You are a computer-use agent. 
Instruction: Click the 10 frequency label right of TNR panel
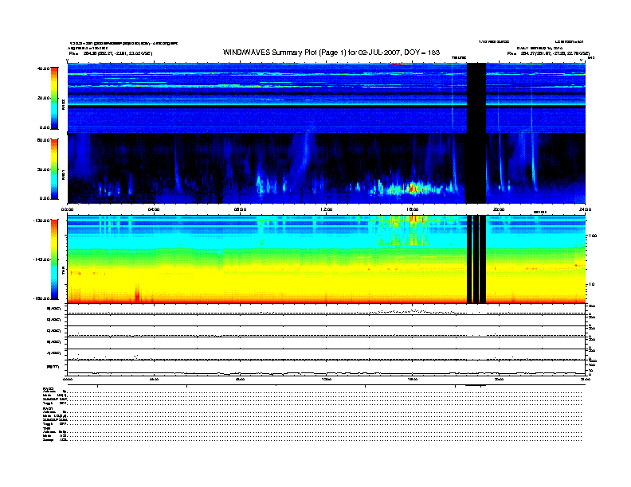591,285
